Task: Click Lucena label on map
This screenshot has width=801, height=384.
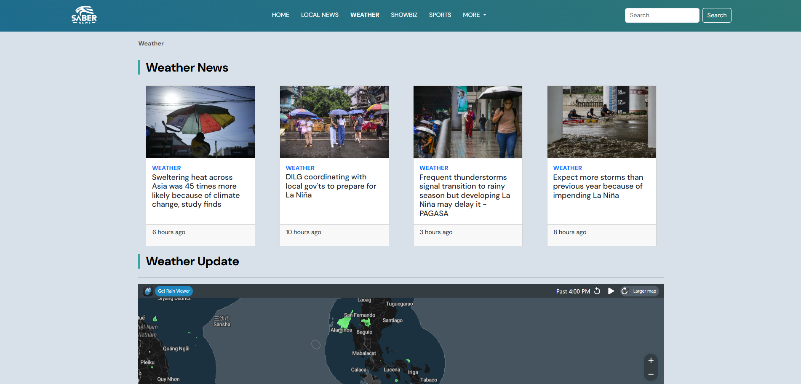Action: click(x=392, y=370)
